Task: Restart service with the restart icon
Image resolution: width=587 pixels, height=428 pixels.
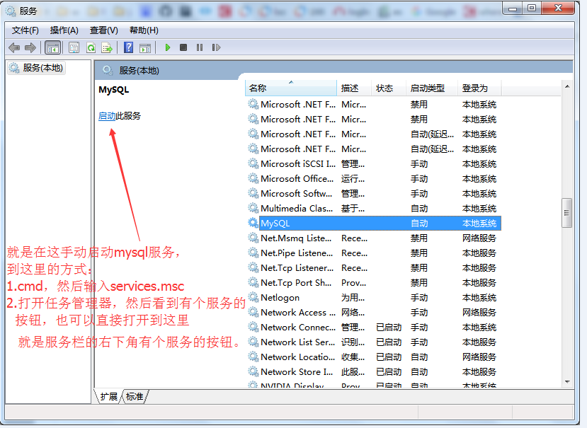Action: coord(216,47)
